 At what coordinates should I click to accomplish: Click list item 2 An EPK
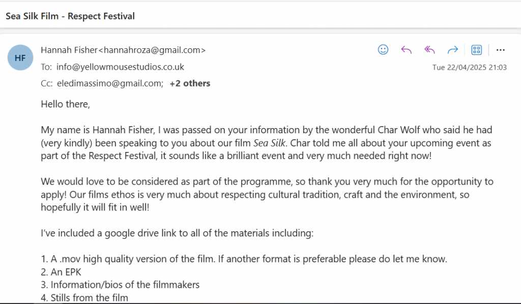click(x=61, y=272)
